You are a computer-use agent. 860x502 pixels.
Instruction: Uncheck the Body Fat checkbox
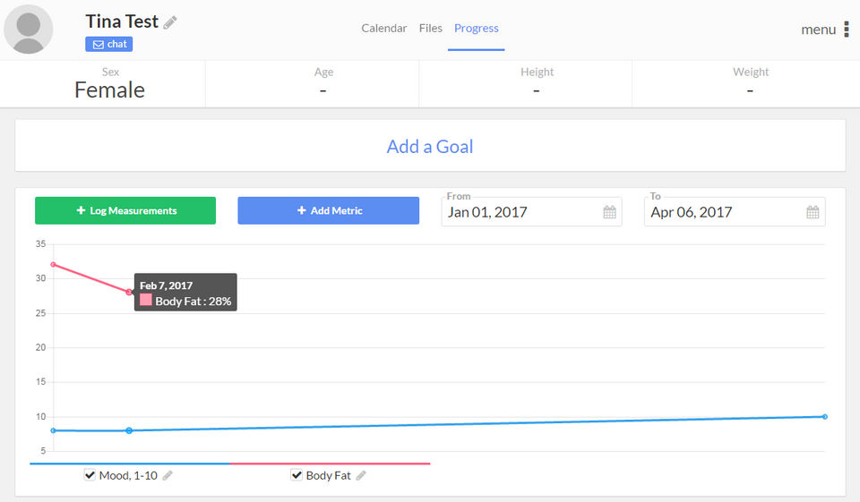(x=297, y=475)
